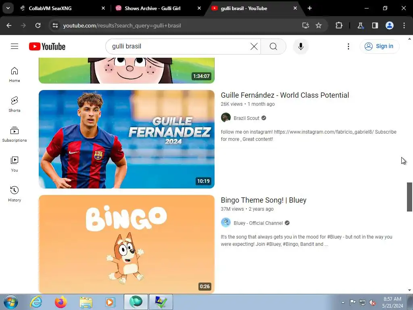This screenshot has width=413, height=310.
Task: Start voice search with microphone icon
Action: (301, 46)
